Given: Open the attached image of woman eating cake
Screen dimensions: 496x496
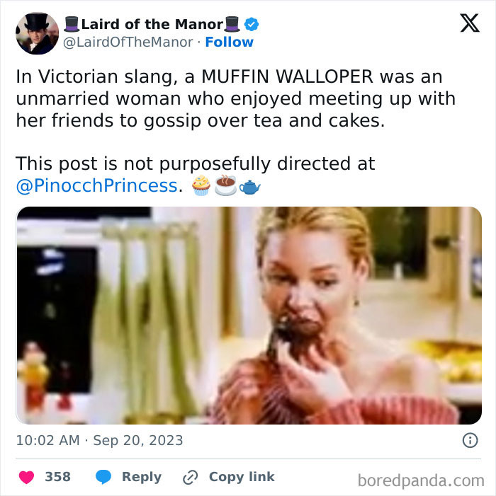Looking at the screenshot, I should coord(249,316).
